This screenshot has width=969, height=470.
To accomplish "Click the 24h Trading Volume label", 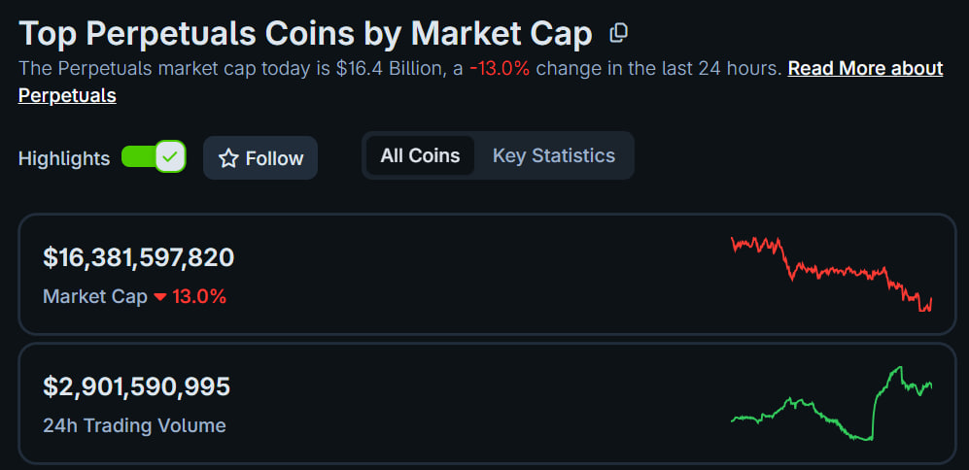I will 134,425.
